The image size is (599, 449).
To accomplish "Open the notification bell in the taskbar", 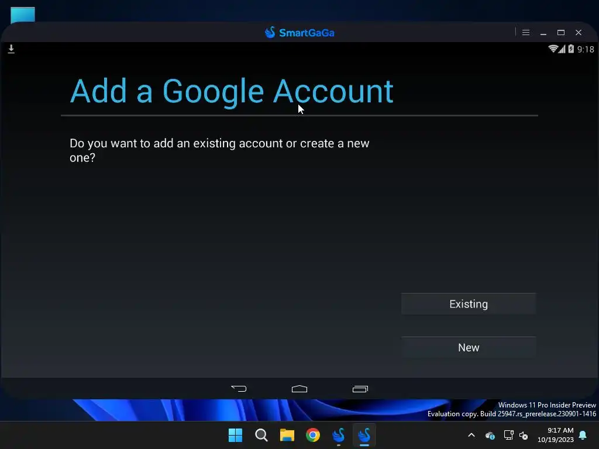I will pyautogui.click(x=583, y=435).
